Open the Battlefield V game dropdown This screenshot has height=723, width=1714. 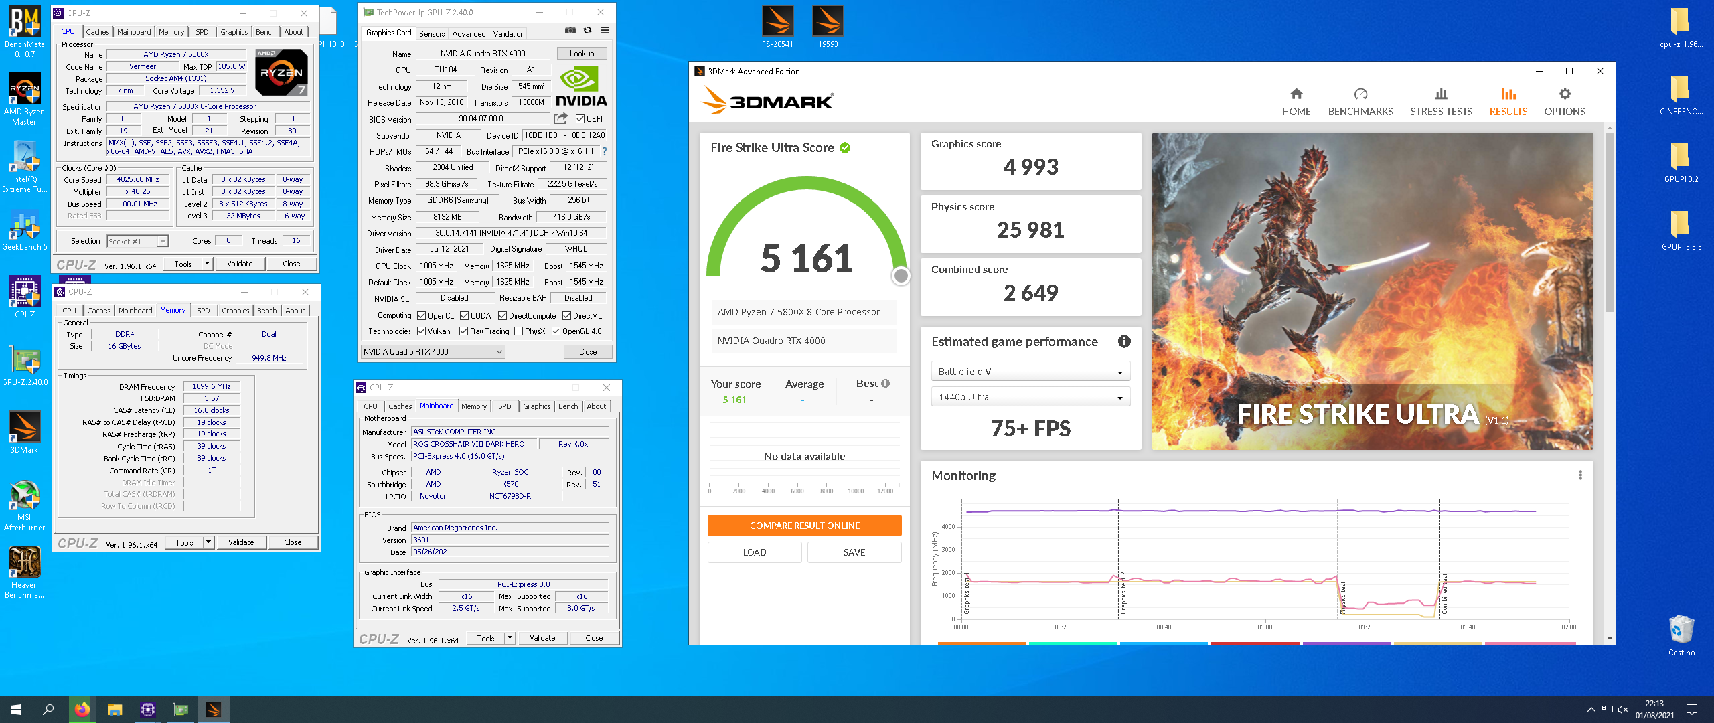coord(1030,372)
